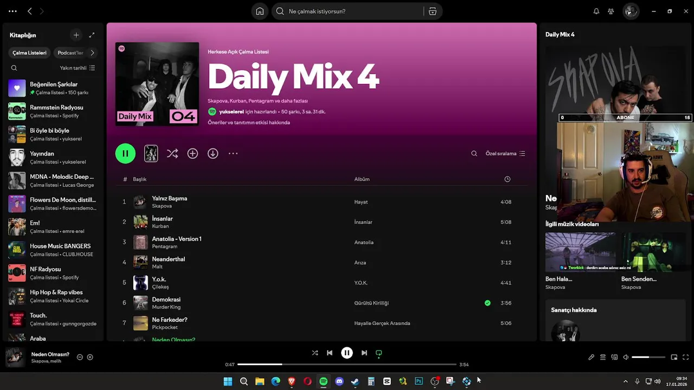694x390 pixels.
Task: Open the Spotify Home page icon
Action: (x=260, y=11)
